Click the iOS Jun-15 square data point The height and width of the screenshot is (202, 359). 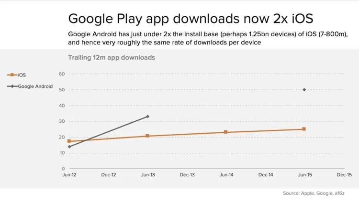click(x=304, y=129)
